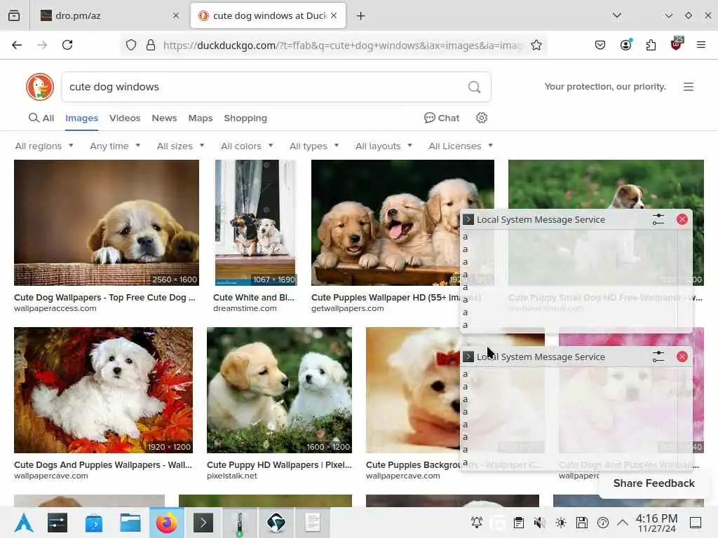
Task: Open the dreamstime.com source link
Action: (x=245, y=308)
